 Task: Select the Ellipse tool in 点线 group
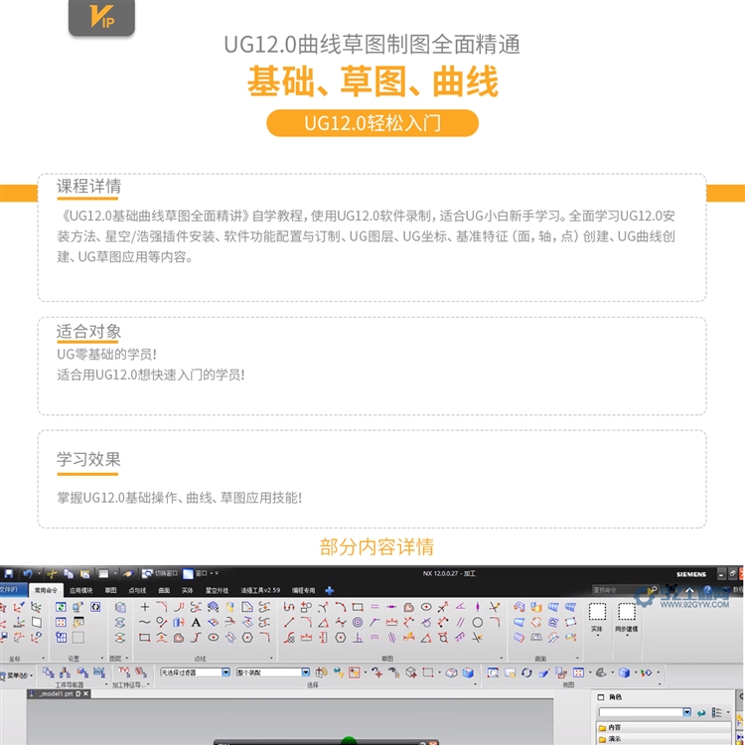[214, 638]
